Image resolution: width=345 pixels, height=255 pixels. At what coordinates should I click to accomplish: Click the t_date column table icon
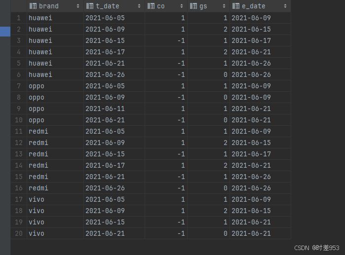pyautogui.click(x=90, y=6)
